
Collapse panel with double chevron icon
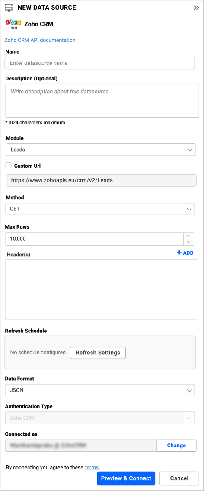[x=196, y=8]
